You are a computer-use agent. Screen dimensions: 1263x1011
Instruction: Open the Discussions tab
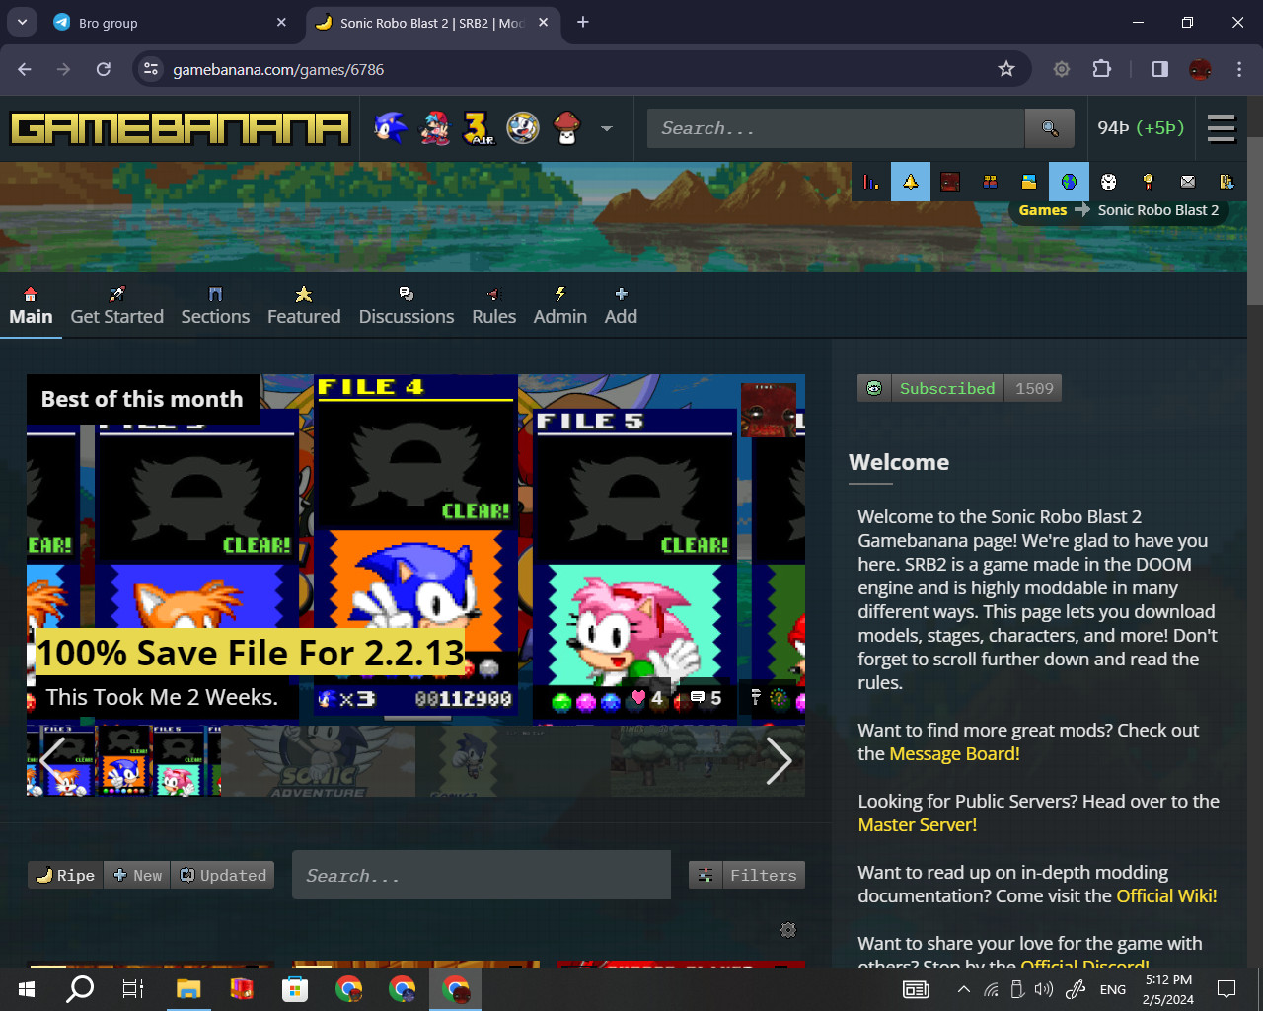406,306
